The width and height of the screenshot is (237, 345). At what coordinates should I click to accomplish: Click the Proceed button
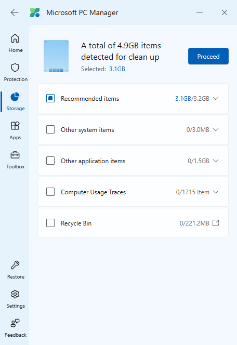pos(208,56)
